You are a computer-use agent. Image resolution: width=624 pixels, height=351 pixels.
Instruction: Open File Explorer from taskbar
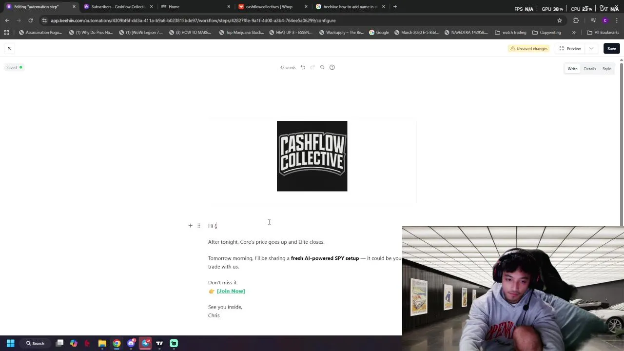[x=102, y=343]
